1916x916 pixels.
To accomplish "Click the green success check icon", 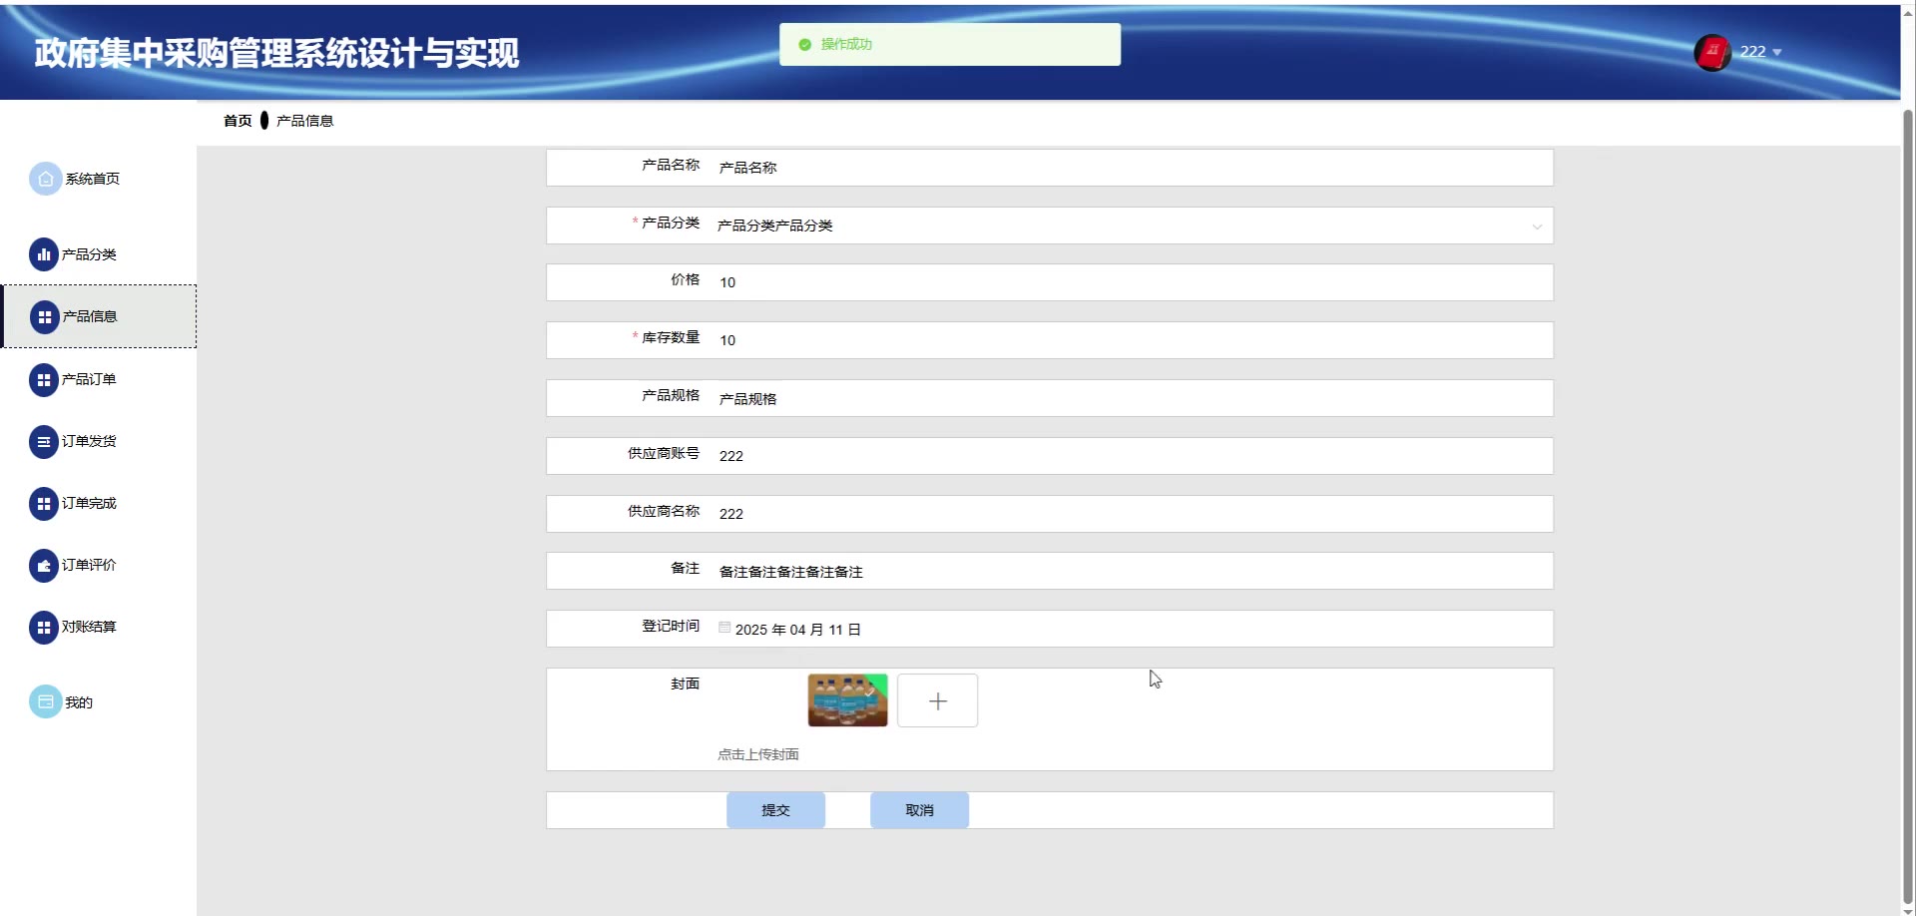I will point(804,45).
